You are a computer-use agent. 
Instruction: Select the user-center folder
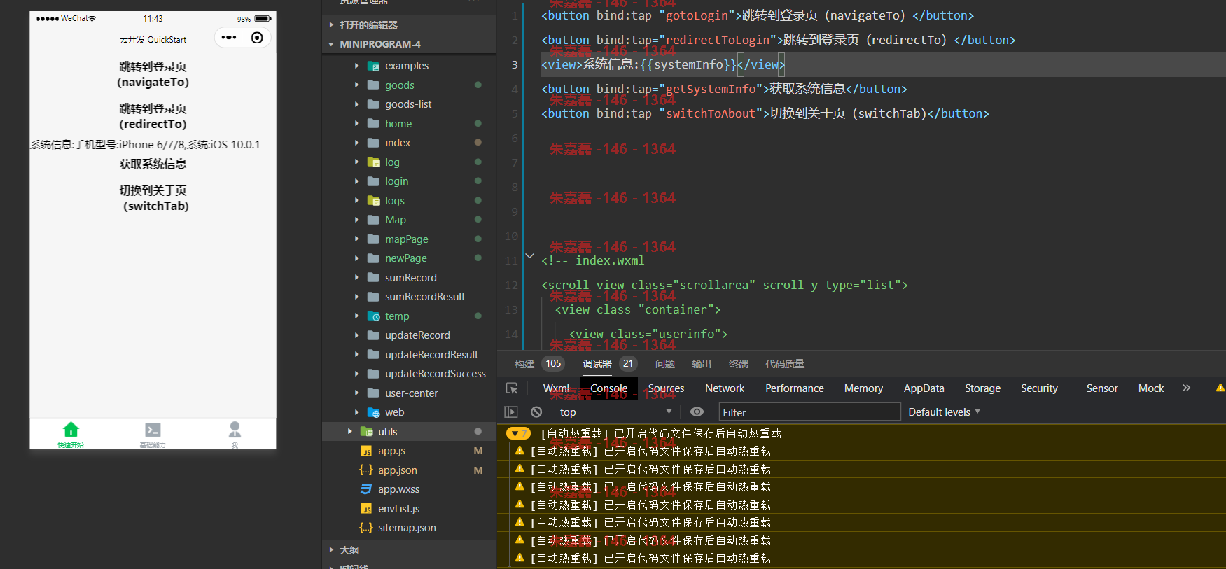(411, 393)
